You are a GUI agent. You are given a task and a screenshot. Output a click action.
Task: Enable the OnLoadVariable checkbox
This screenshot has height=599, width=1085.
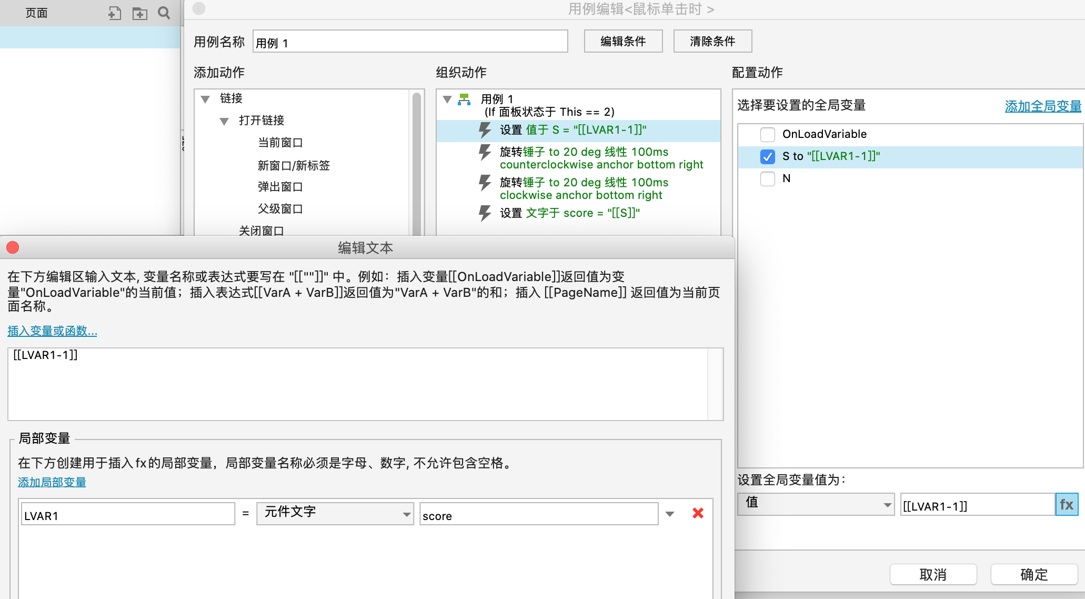pyautogui.click(x=768, y=134)
